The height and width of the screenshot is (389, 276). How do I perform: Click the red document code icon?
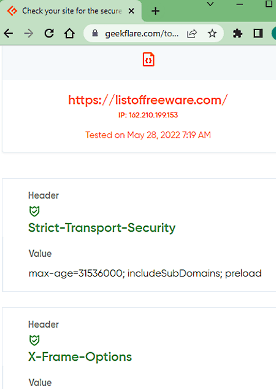tap(148, 60)
